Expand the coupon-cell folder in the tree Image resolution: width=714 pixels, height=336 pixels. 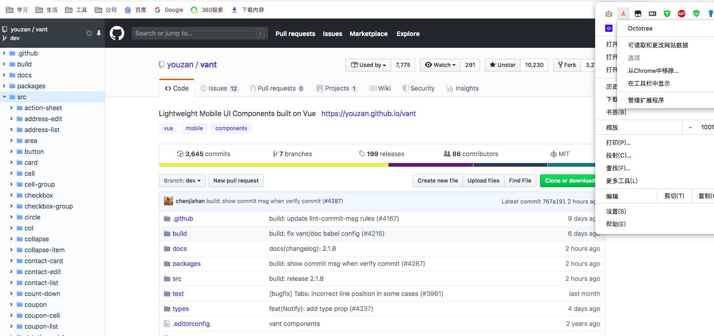tap(12, 316)
